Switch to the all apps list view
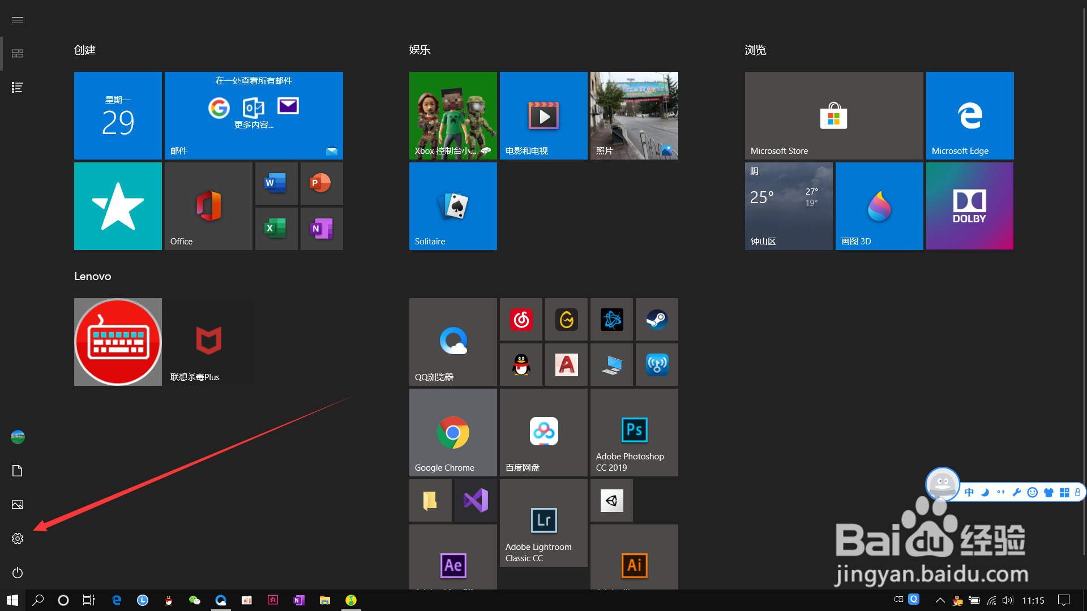Viewport: 1087px width, 611px height. (18, 87)
